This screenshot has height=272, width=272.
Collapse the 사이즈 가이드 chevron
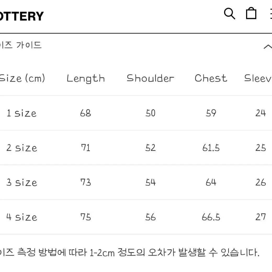[268, 47]
